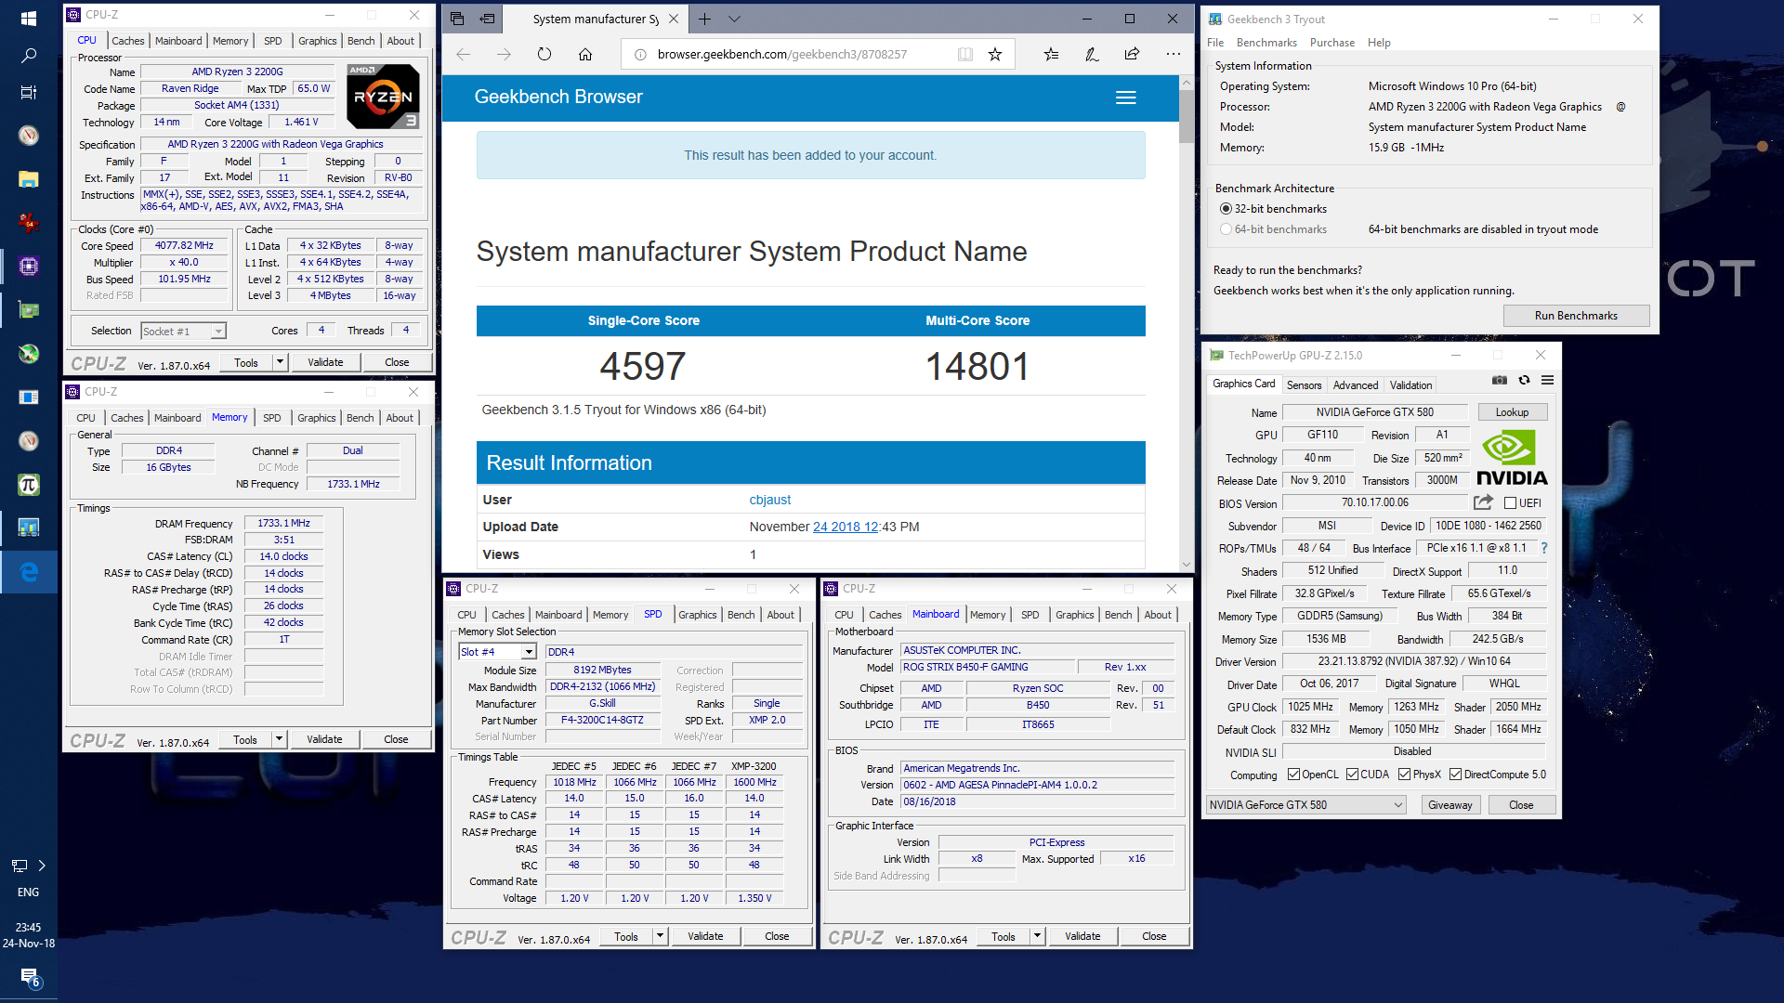Toggle DirectCompute 5.0 checkbox

pyautogui.click(x=1456, y=775)
